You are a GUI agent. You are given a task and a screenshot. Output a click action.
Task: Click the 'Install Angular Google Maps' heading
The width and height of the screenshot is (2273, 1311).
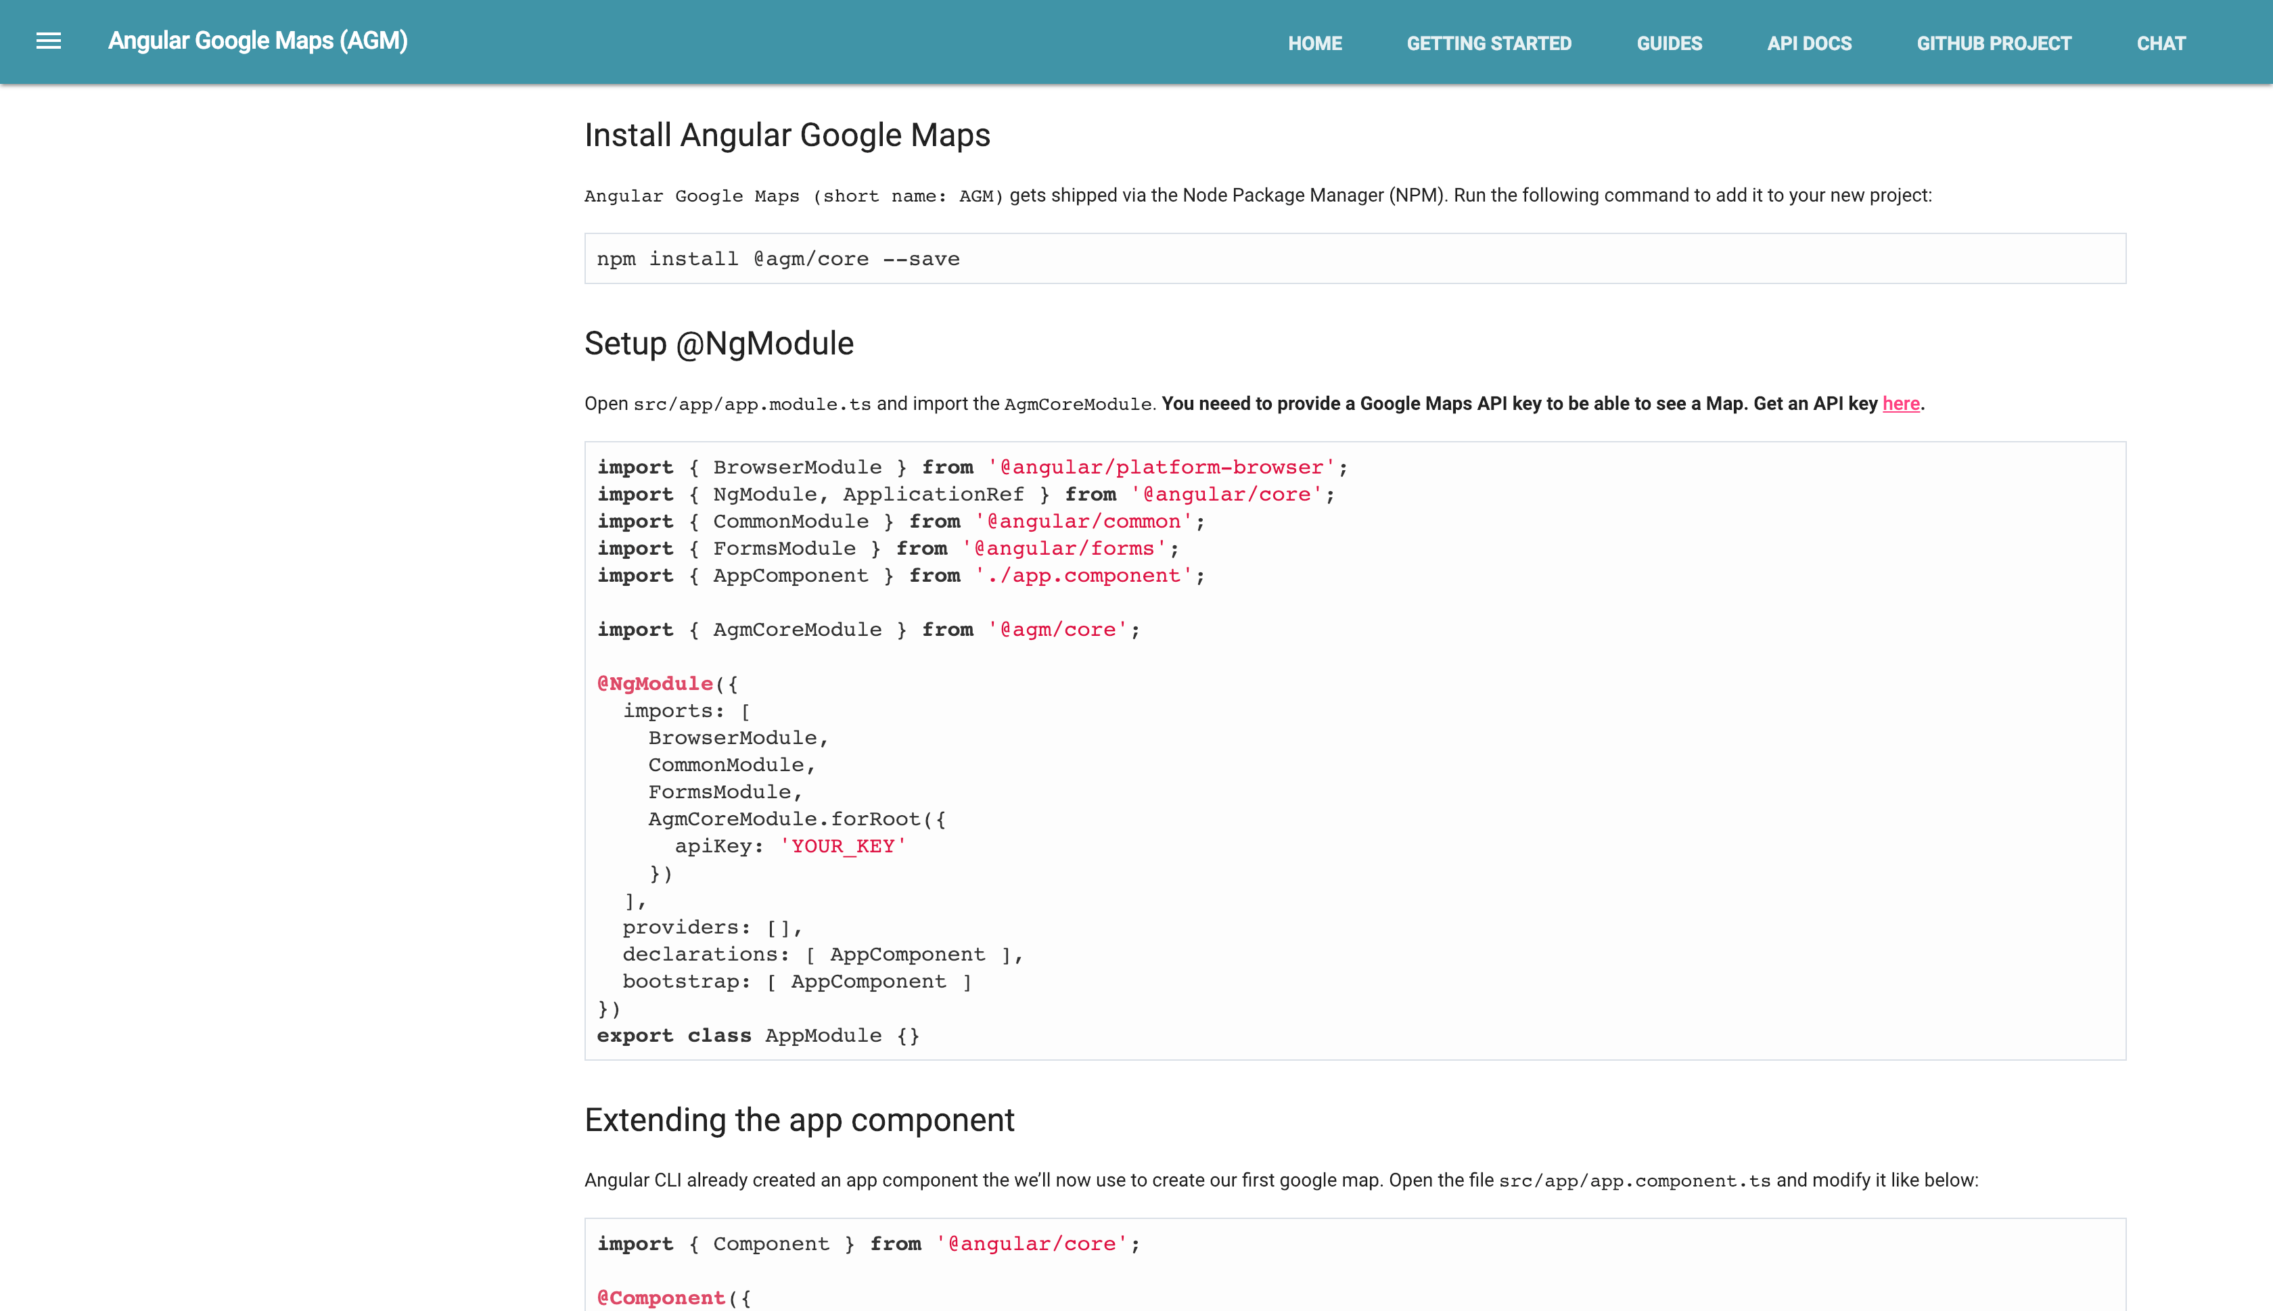tap(787, 135)
